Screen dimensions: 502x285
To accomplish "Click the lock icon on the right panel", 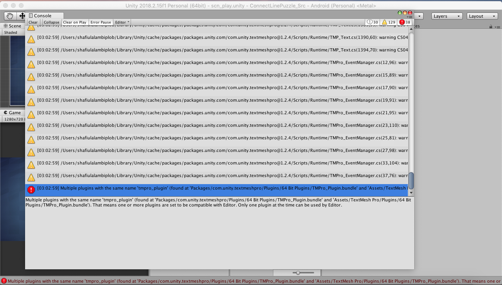I will click(x=491, y=27).
